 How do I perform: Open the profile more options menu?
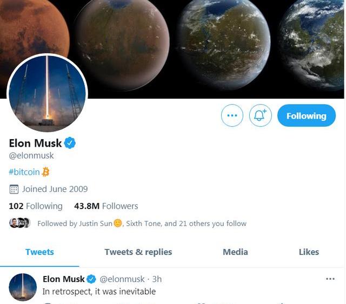(x=232, y=116)
